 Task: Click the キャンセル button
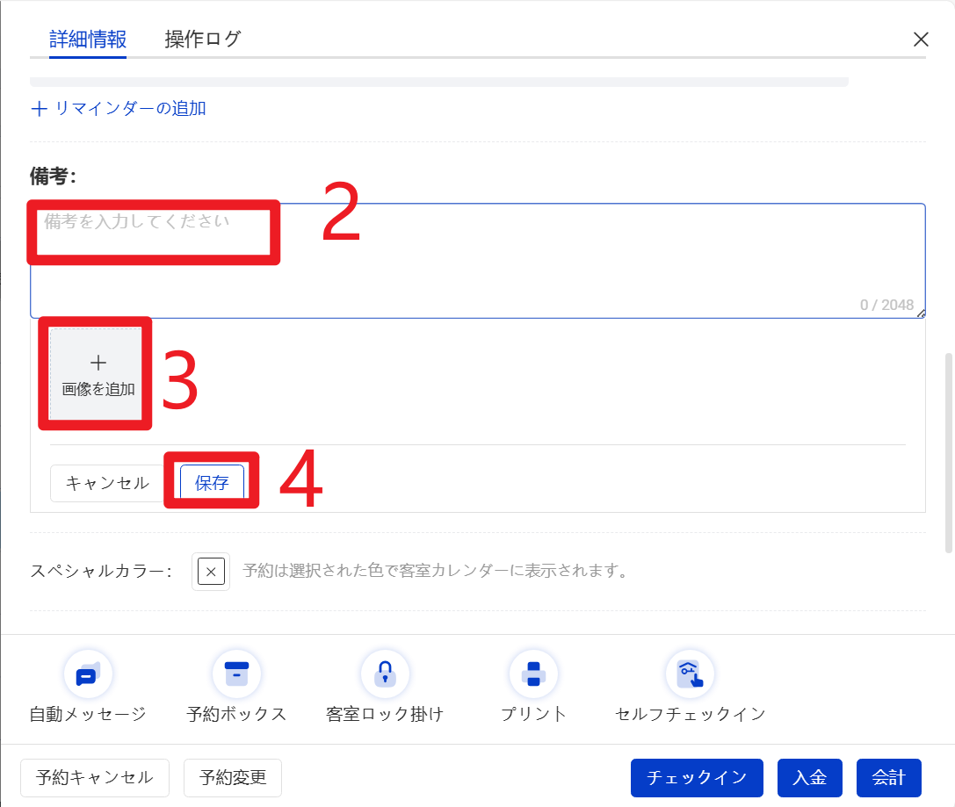coord(107,483)
